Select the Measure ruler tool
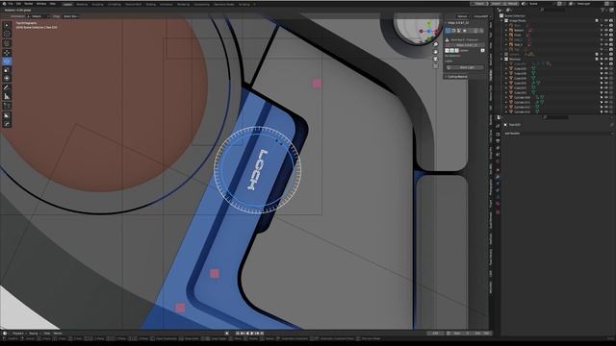The width and height of the screenshot is (616, 346). (x=7, y=96)
